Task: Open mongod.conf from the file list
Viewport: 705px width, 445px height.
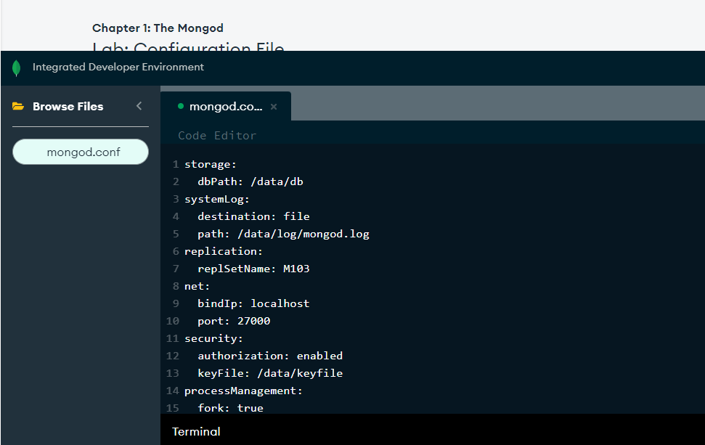Action: pyautogui.click(x=81, y=152)
